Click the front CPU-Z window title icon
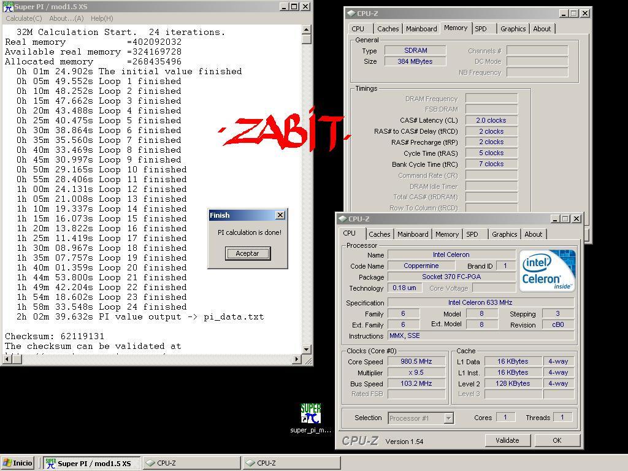 point(342,219)
